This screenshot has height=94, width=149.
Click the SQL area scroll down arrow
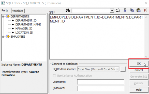pos(146,57)
